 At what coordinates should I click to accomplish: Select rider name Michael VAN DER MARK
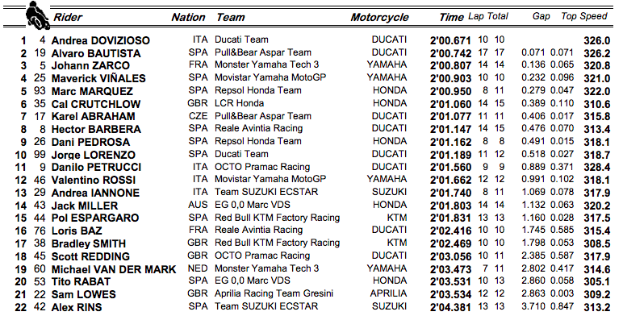[x=114, y=269]
